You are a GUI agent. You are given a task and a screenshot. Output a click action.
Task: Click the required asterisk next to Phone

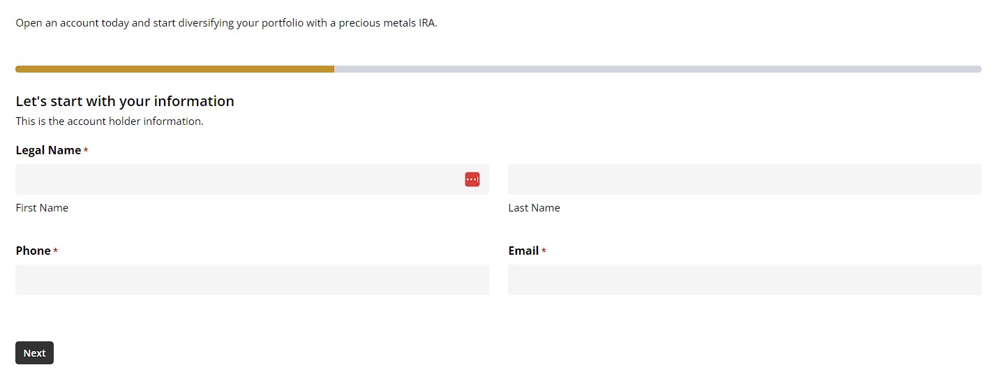[55, 251]
